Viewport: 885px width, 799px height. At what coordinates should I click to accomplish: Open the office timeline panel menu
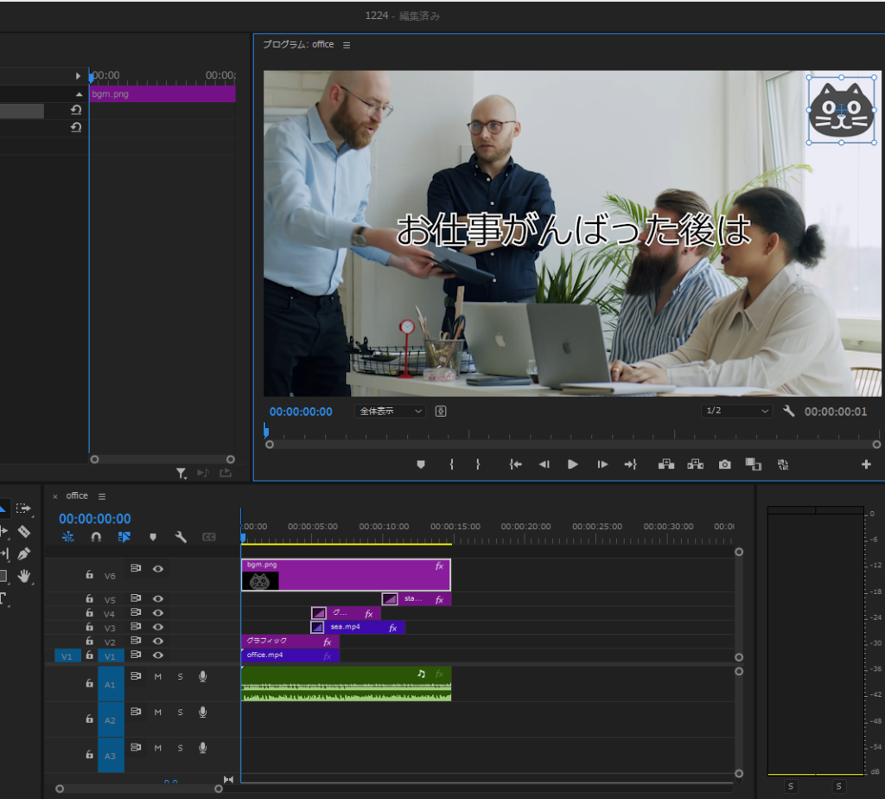[x=101, y=496]
